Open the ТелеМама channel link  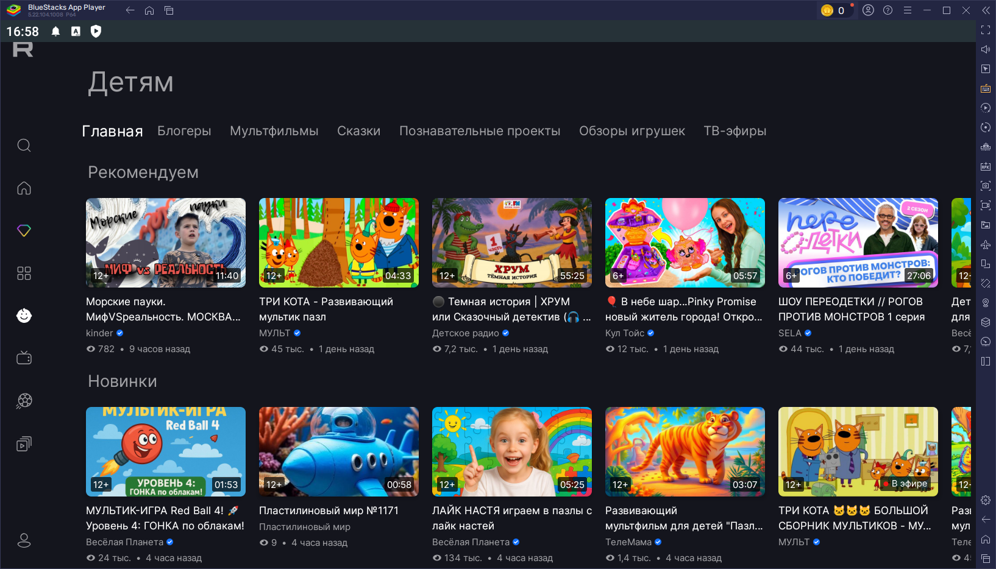pyautogui.click(x=628, y=542)
